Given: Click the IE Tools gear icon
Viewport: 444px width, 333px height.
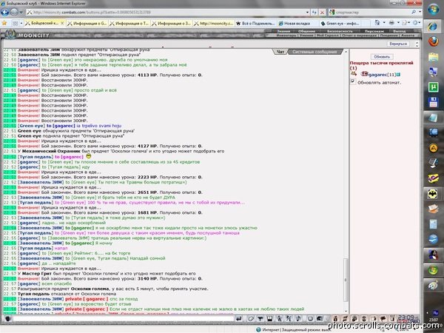Looking at the screenshot, I should [415, 23].
